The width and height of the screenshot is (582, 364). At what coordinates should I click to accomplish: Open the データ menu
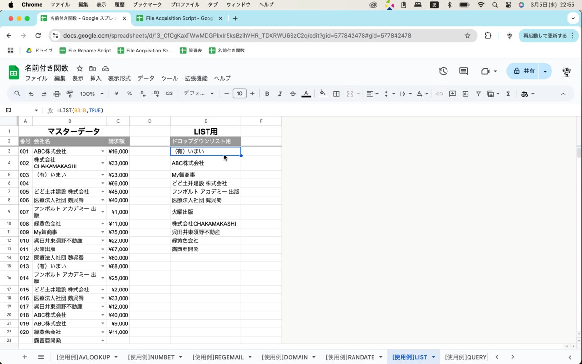tap(146, 78)
